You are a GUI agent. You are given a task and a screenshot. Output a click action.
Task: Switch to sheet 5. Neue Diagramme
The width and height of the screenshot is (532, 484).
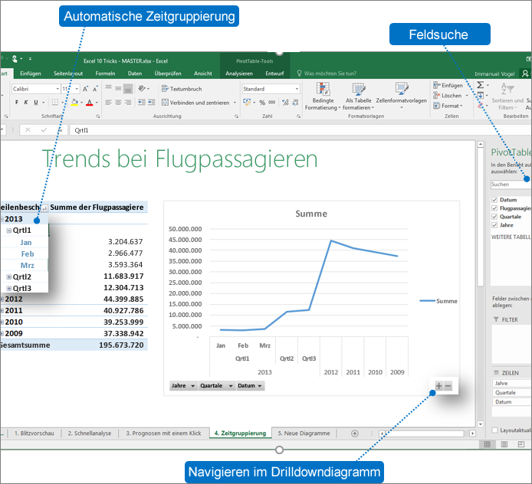(304, 433)
